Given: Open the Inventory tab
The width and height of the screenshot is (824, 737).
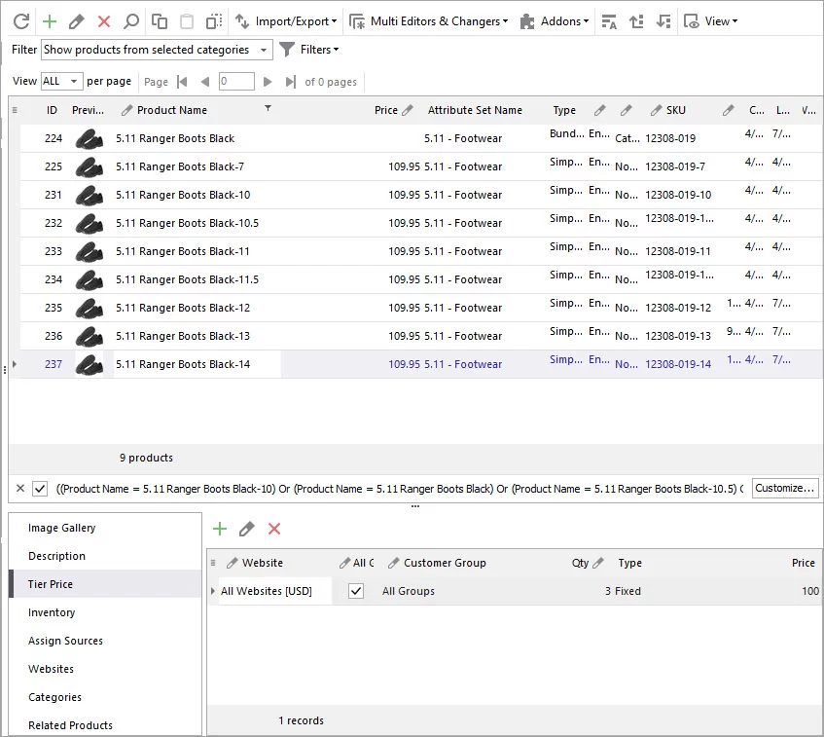Looking at the screenshot, I should click(x=52, y=612).
